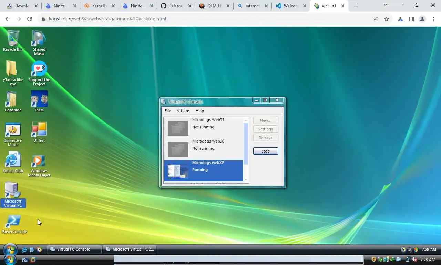
Task: Select the "y'know like nya" folder
Action: click(x=13, y=73)
